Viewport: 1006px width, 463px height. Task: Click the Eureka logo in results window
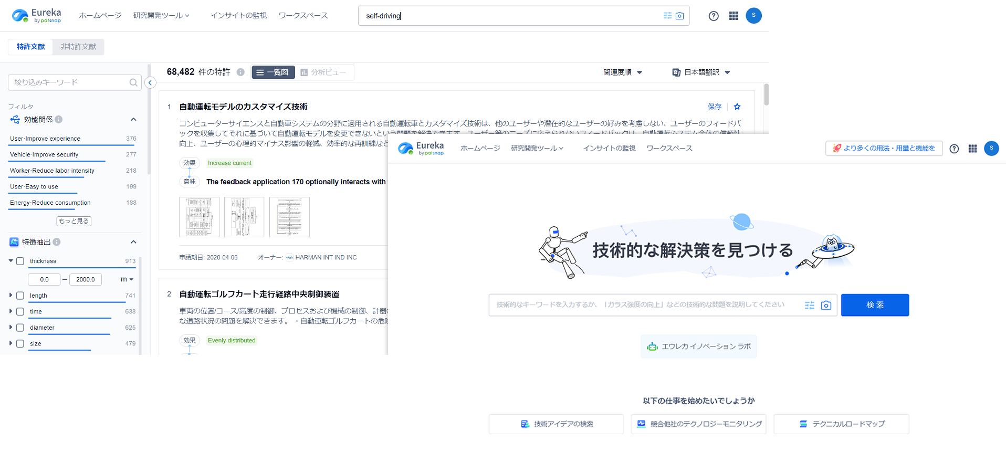point(36,16)
